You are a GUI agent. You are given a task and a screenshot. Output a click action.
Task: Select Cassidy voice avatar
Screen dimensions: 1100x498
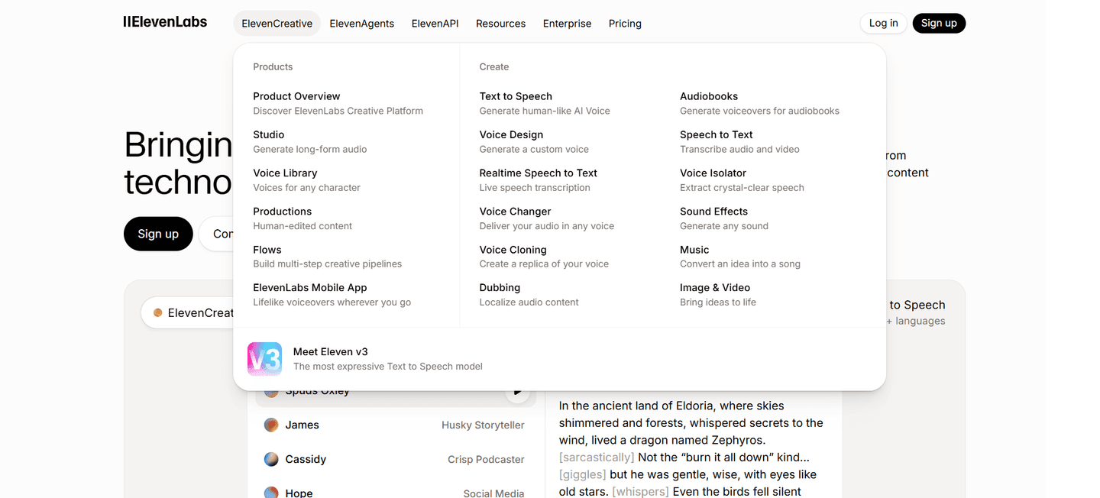[x=271, y=459]
